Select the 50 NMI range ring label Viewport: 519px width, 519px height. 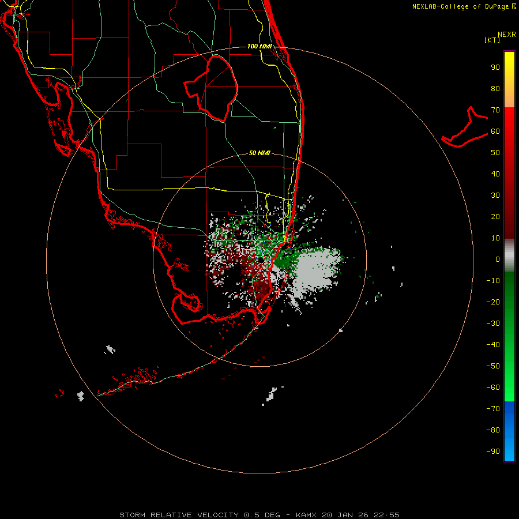(x=259, y=153)
